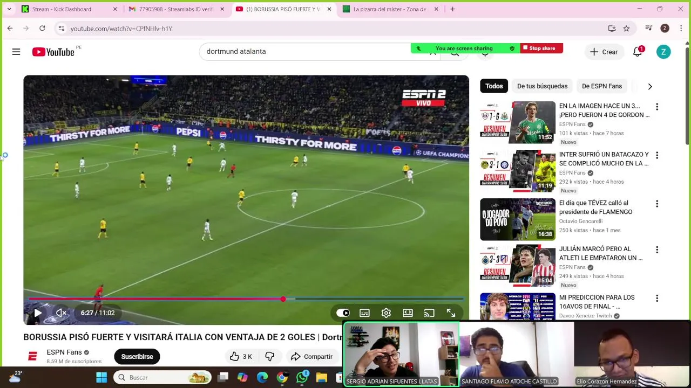Click the taskbar Buscar search box
691x388 pixels.
click(162, 377)
